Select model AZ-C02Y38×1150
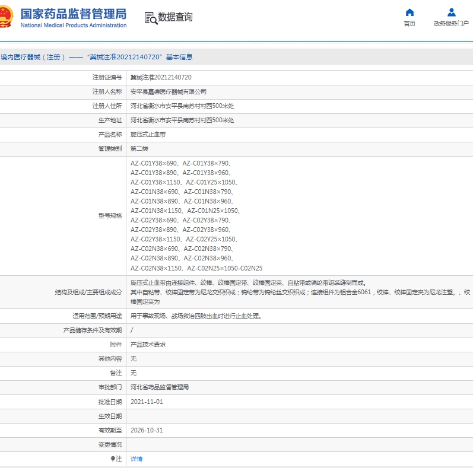This screenshot has height=471, width=473. click(x=155, y=239)
